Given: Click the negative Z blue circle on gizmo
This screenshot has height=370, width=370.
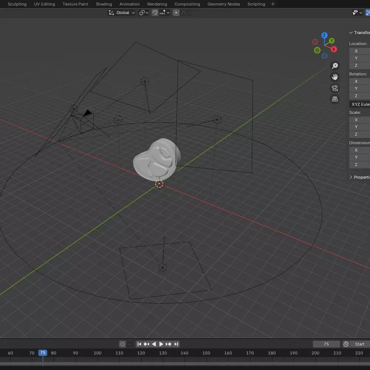Looking at the screenshot, I should point(324,56).
